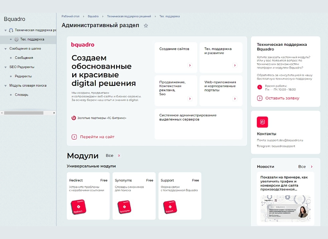Click the arrow next to Новости Все
Image resolution: width=328 pixels, height=239 pixels.
pyautogui.click(x=312, y=167)
